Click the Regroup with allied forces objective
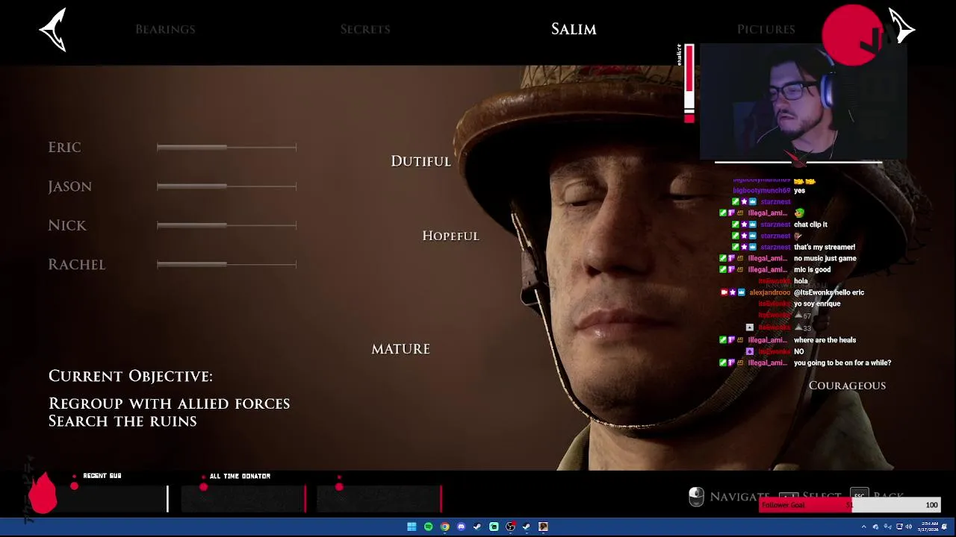The image size is (956, 537). point(169,403)
